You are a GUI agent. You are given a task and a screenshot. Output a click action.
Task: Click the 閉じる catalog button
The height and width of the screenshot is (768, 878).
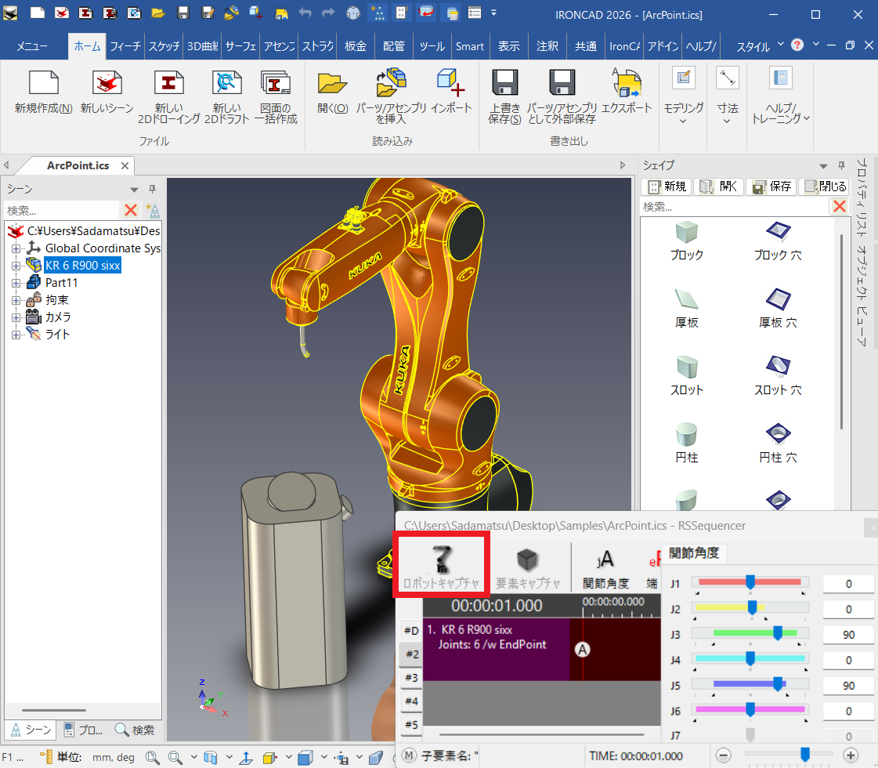coord(824,187)
